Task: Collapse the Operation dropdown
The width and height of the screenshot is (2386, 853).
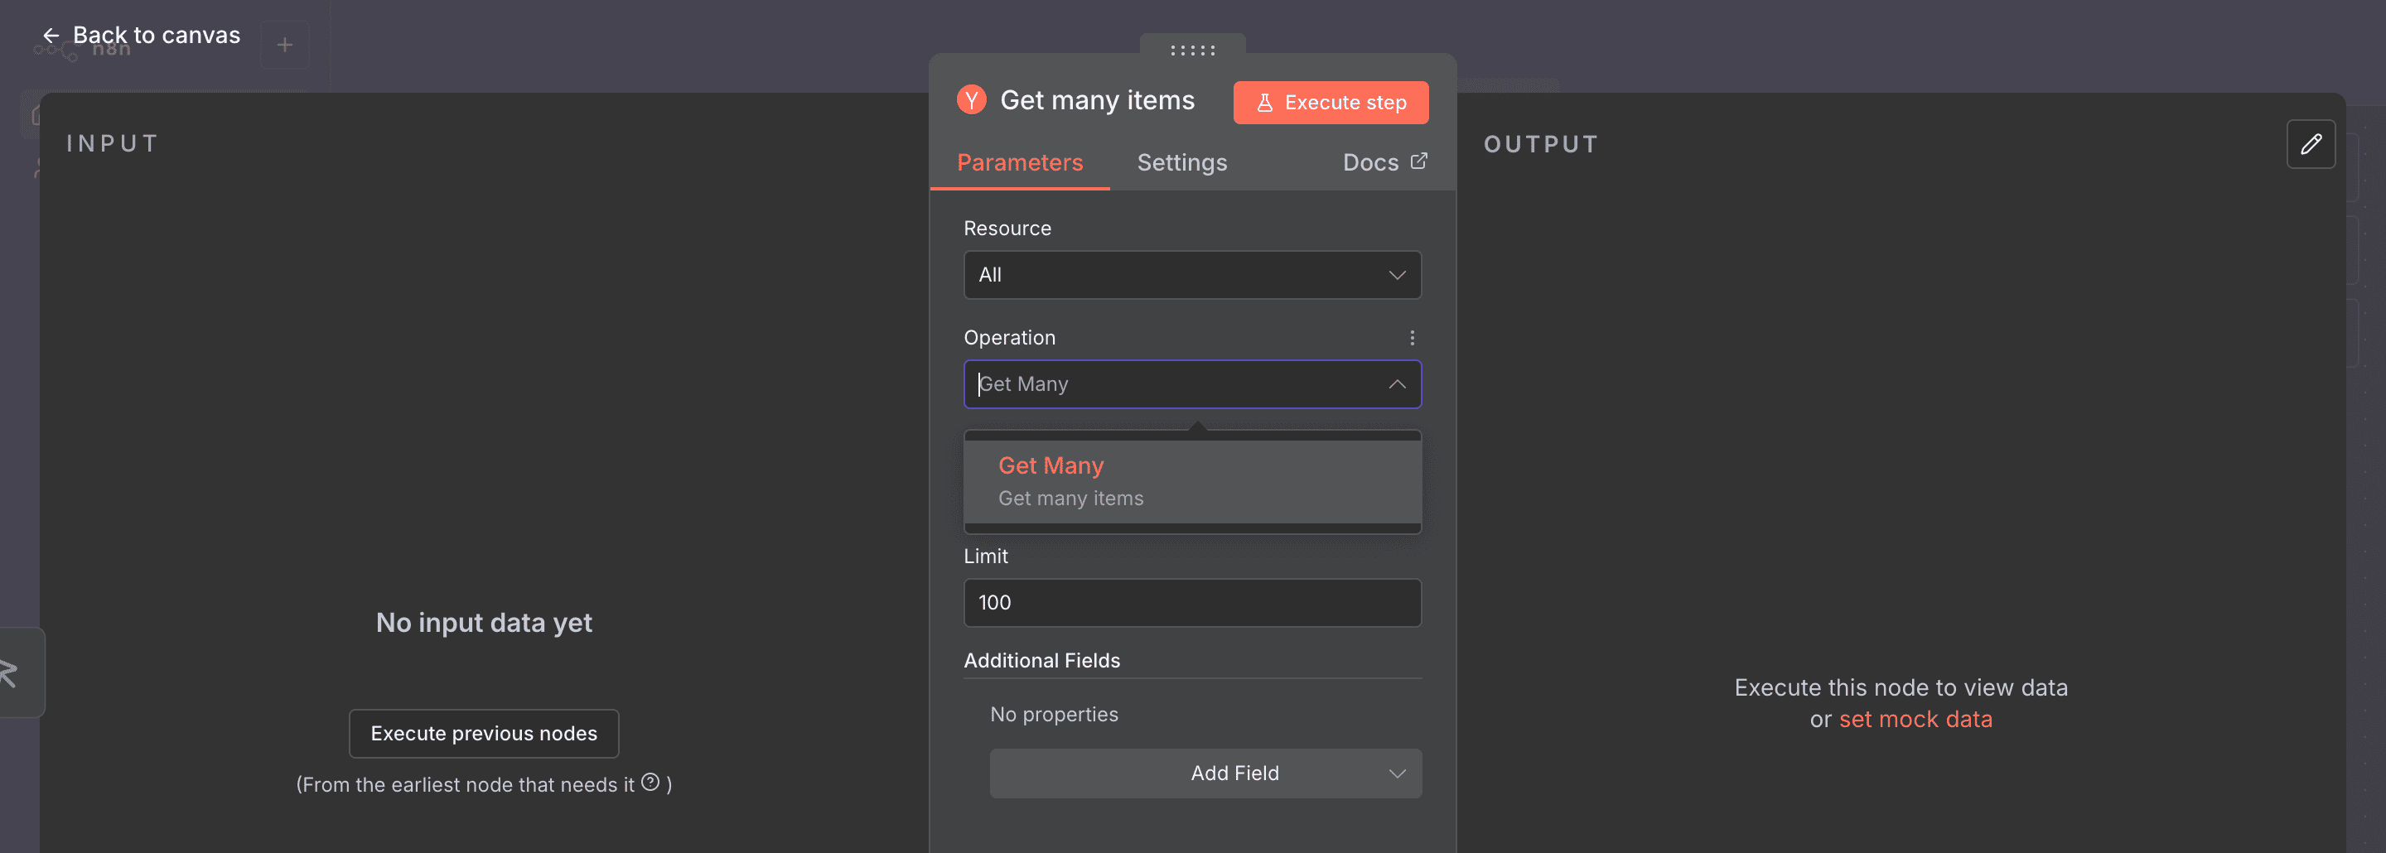Action: pos(1192,384)
